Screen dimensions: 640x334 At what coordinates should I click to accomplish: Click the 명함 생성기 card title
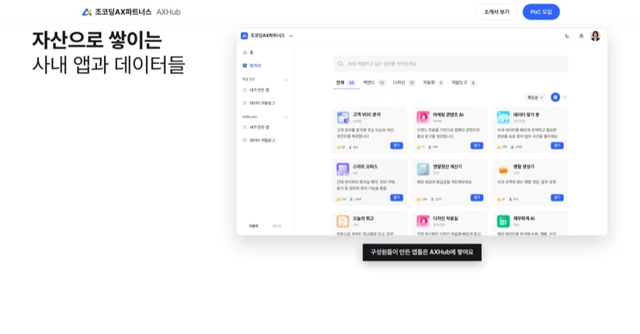(x=524, y=166)
